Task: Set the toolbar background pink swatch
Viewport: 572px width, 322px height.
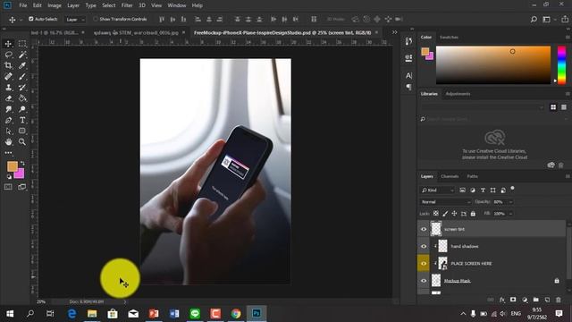Action: tap(21, 174)
